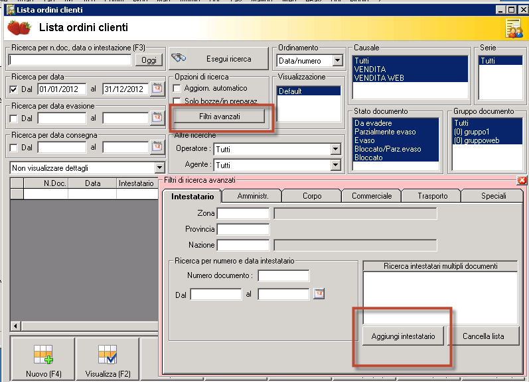The height and width of the screenshot is (382, 529).
Task: Click N.Doc. column header
Action: (x=46, y=183)
